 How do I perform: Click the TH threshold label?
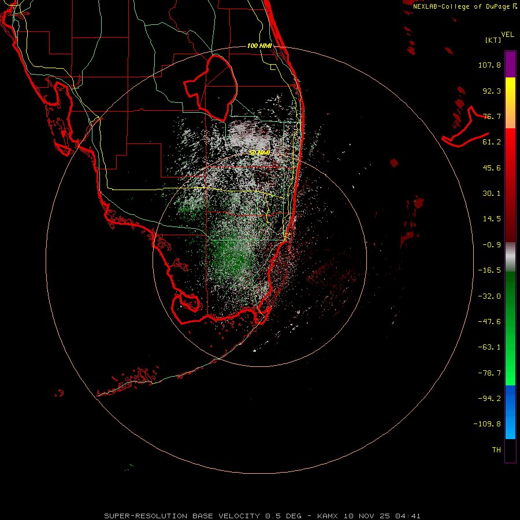point(496,450)
